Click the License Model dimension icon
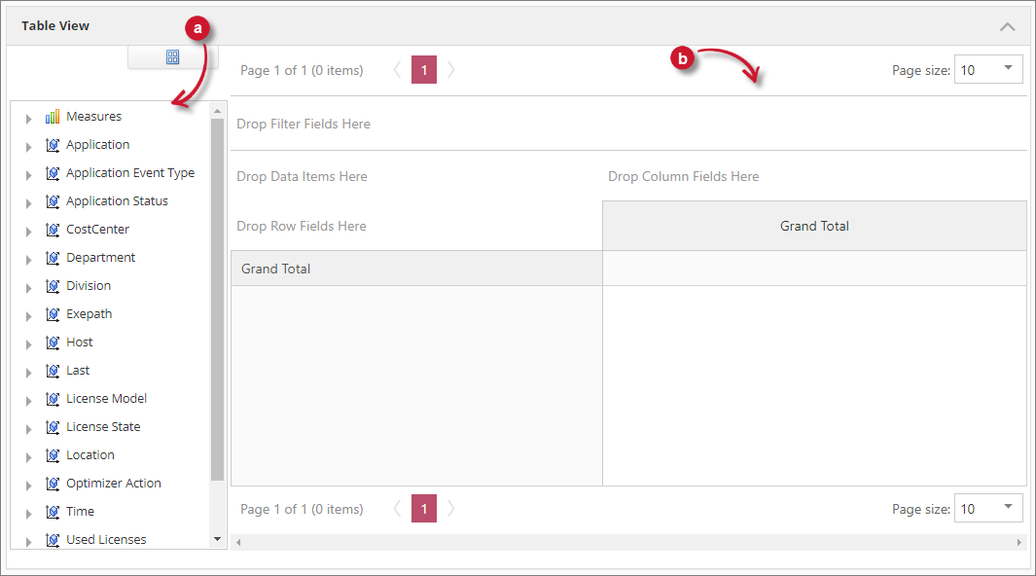 pyautogui.click(x=53, y=399)
